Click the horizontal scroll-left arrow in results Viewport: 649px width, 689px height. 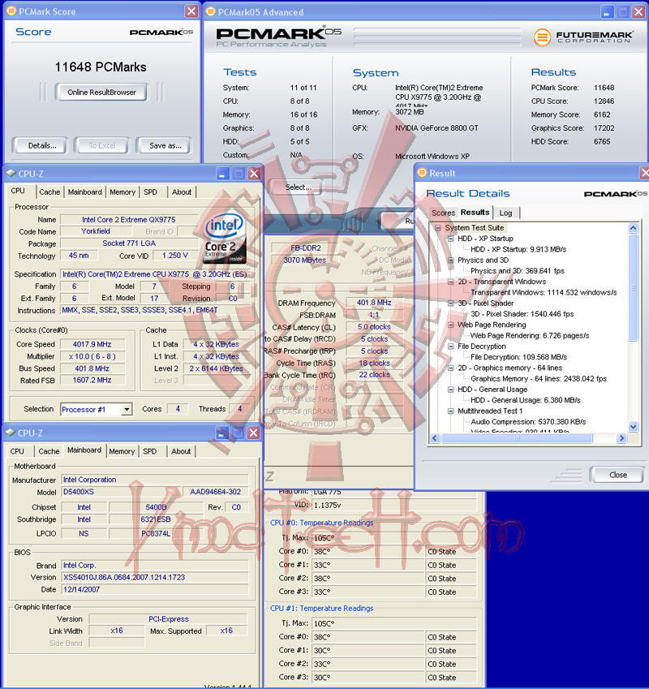[x=435, y=437]
